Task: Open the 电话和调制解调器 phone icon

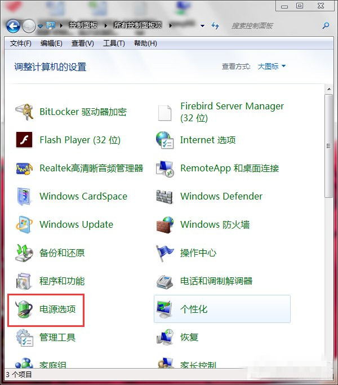Action: pos(164,281)
